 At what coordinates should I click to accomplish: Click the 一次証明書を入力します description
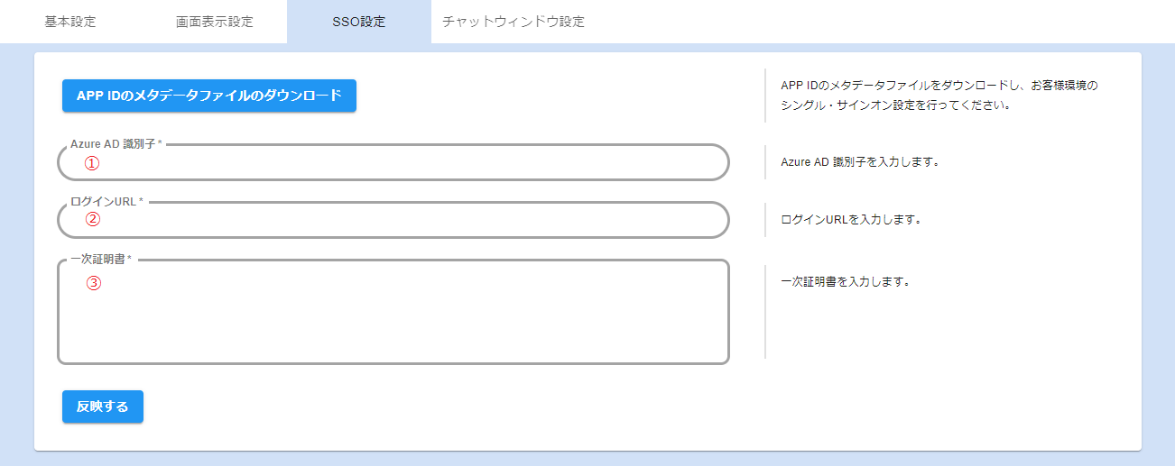[x=844, y=281]
